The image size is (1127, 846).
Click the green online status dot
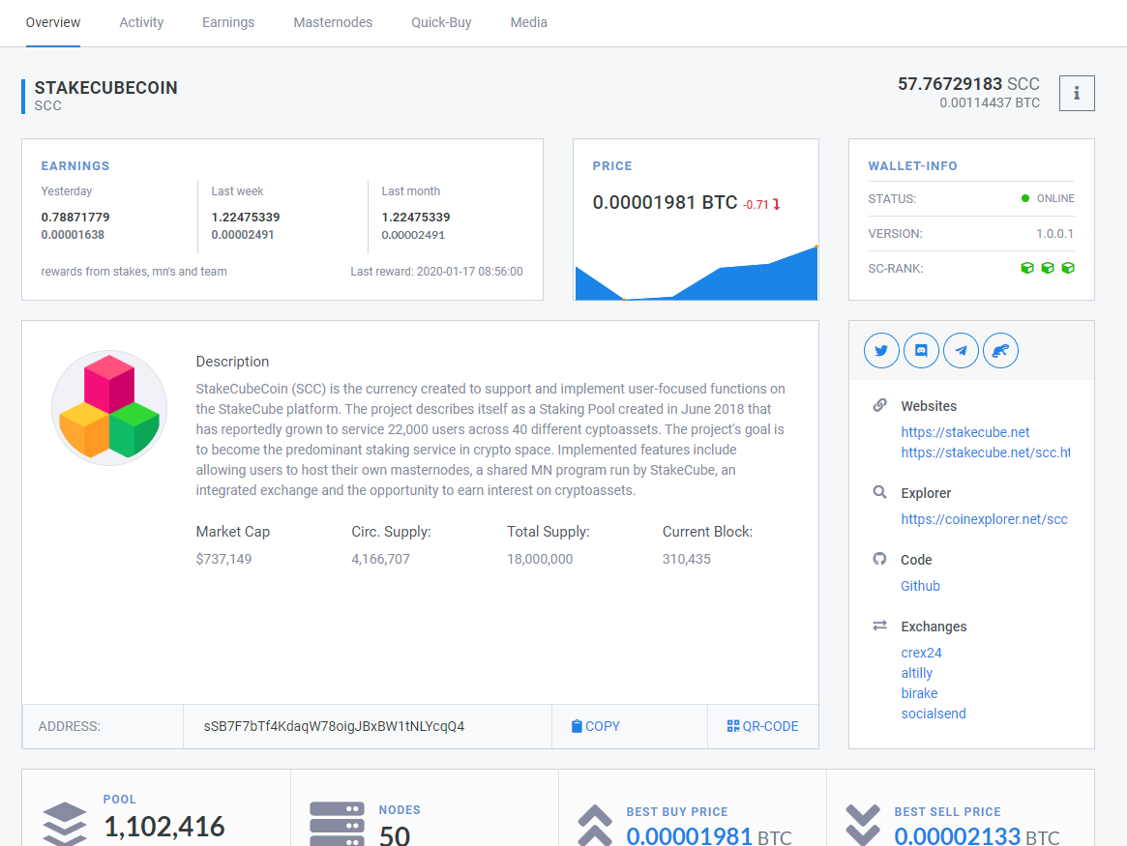(1025, 198)
